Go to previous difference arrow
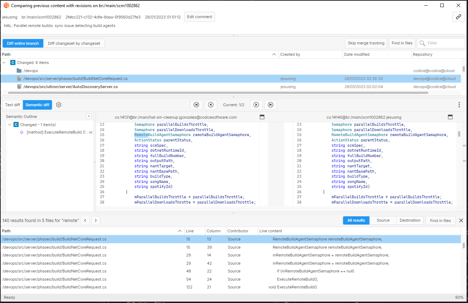The height and width of the screenshot is (303, 468). pyautogui.click(x=211, y=104)
